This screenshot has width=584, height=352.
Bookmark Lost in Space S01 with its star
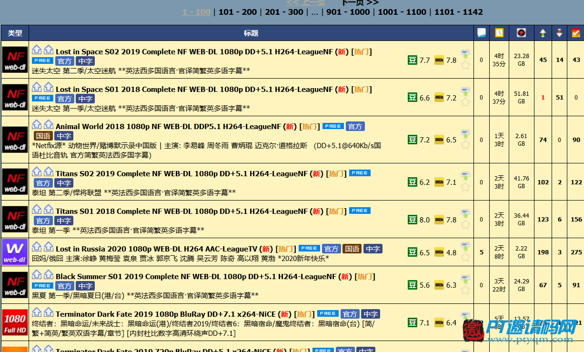(x=465, y=102)
